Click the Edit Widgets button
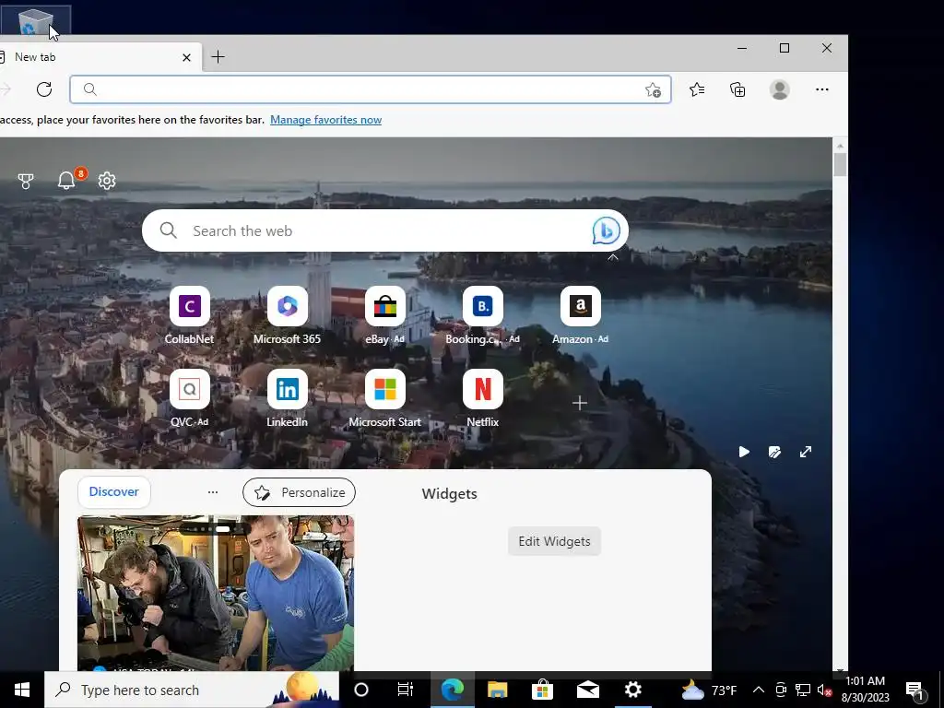 (x=554, y=541)
